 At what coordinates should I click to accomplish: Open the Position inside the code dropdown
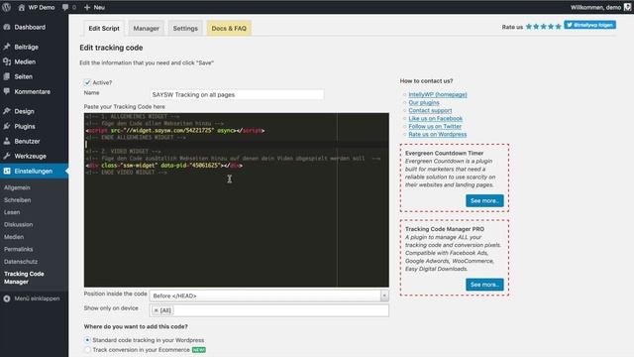point(268,296)
